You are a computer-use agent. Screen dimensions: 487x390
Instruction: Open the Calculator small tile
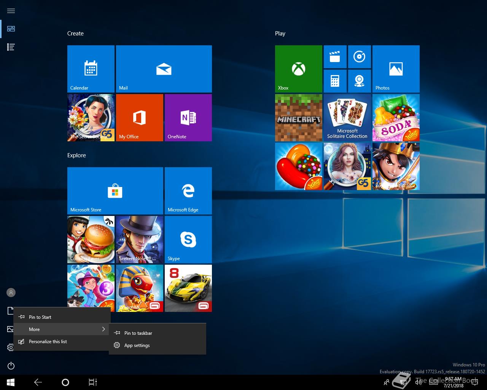(x=335, y=81)
